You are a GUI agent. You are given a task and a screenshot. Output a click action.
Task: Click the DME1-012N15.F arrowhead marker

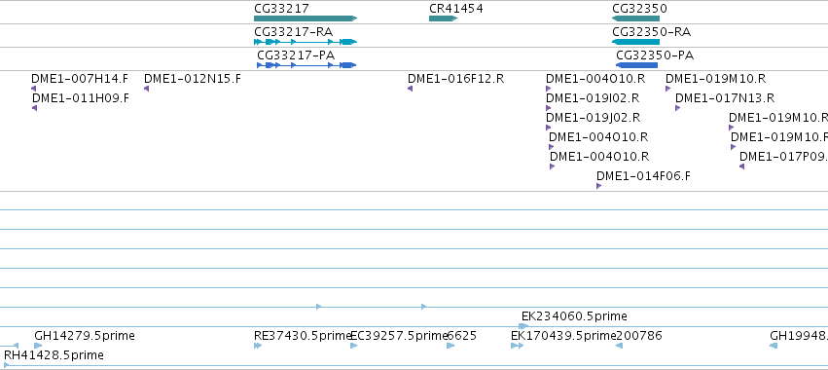[x=146, y=89]
